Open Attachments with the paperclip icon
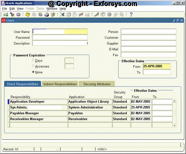 point(116,14)
